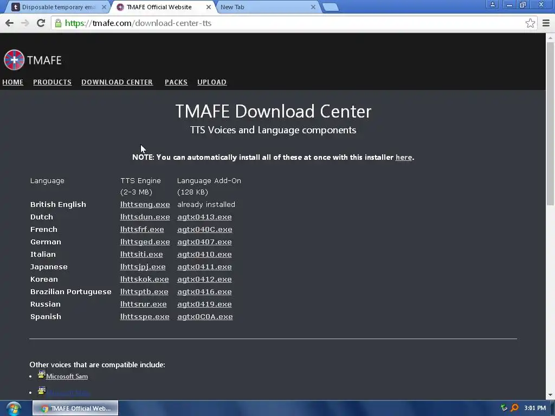Close the New Tab tab
This screenshot has height=416, width=555.
[313, 7]
